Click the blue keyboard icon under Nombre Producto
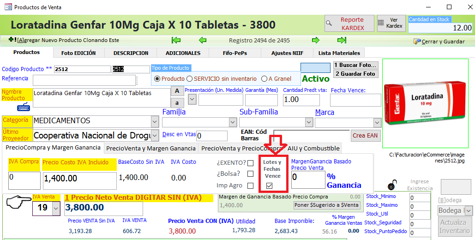The height and width of the screenshot is (240, 475). coord(24,107)
